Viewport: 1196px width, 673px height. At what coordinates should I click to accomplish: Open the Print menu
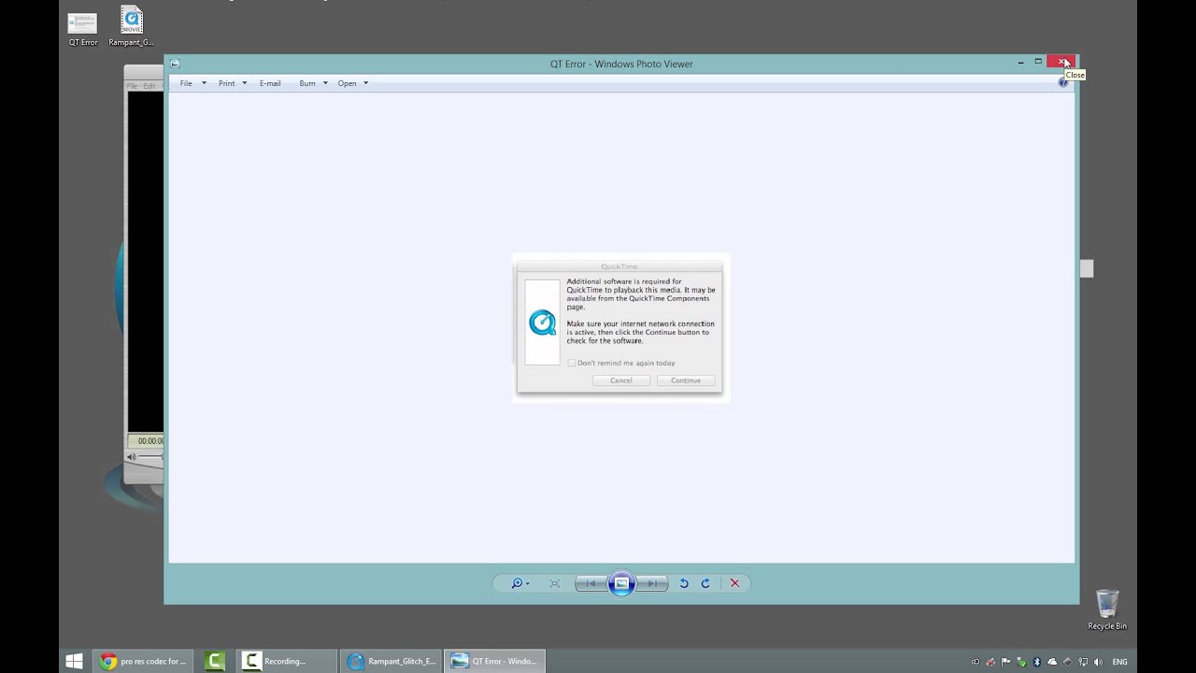click(x=227, y=83)
